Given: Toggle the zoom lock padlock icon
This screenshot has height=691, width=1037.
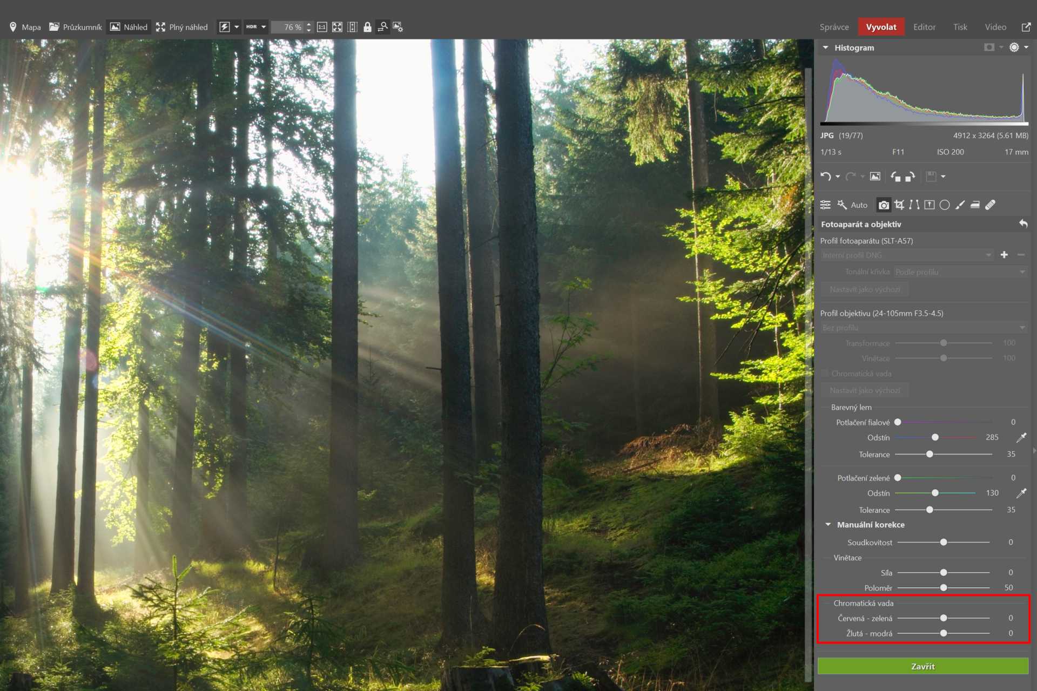Looking at the screenshot, I should [x=367, y=27].
